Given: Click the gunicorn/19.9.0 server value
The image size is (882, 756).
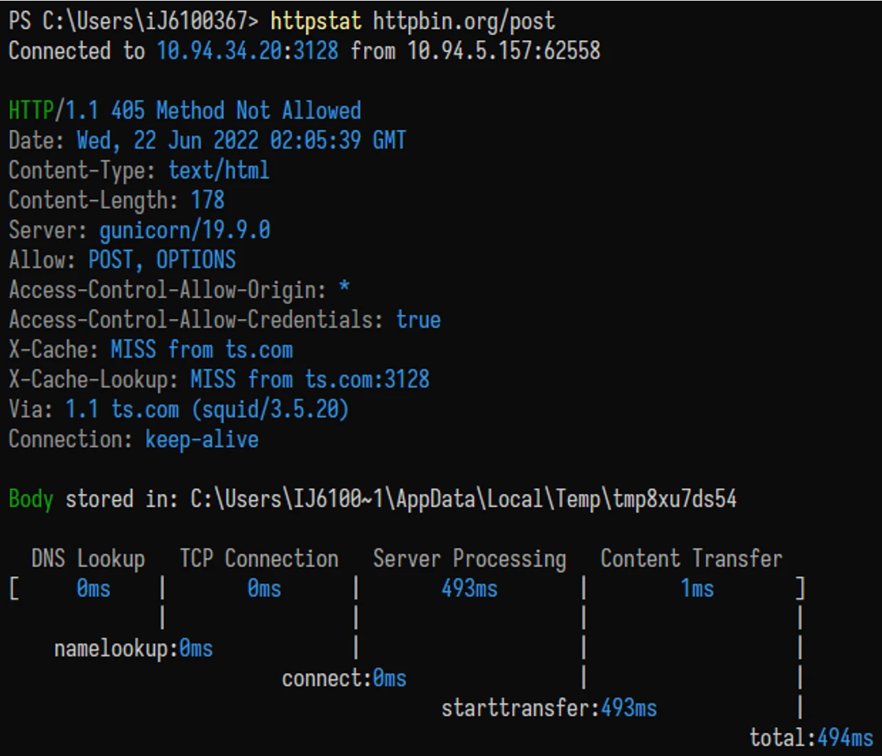Looking at the screenshot, I should 185,230.
